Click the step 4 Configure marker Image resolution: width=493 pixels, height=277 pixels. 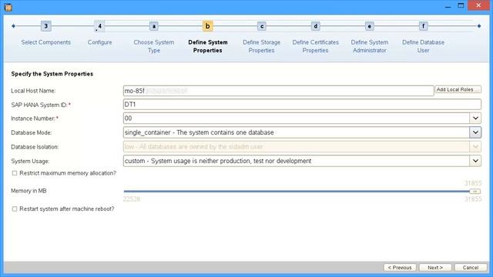pos(99,26)
